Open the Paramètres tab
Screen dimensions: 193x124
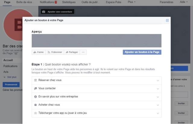click(x=166, y=2)
